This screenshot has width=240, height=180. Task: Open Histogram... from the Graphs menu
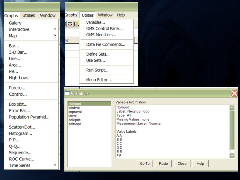tap(20, 133)
